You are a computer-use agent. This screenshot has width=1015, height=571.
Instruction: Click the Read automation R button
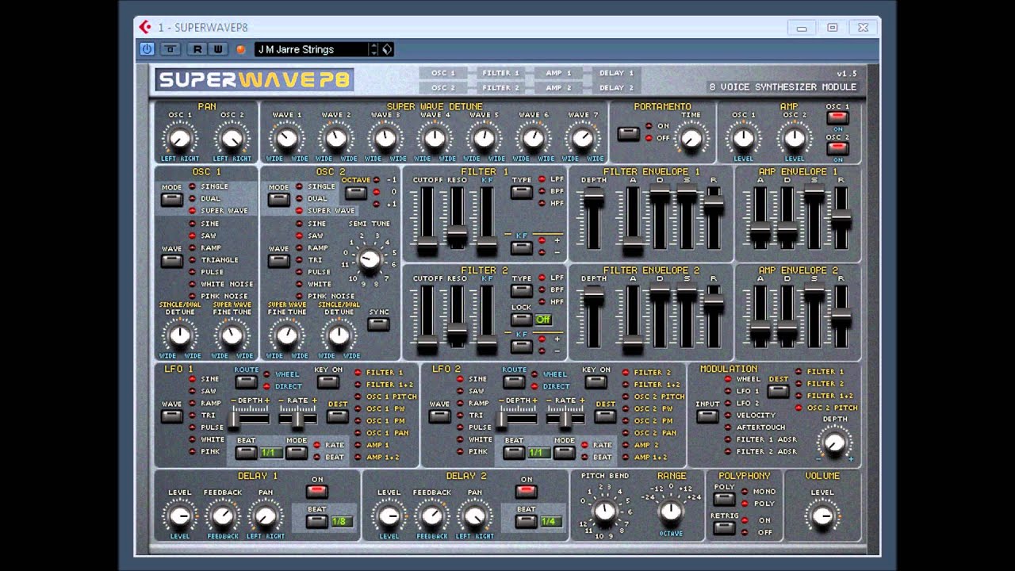197,49
